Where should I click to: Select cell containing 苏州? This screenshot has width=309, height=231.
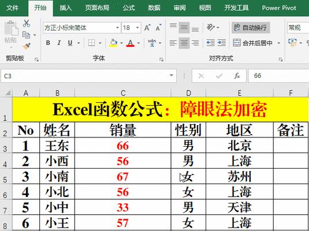[240, 176]
